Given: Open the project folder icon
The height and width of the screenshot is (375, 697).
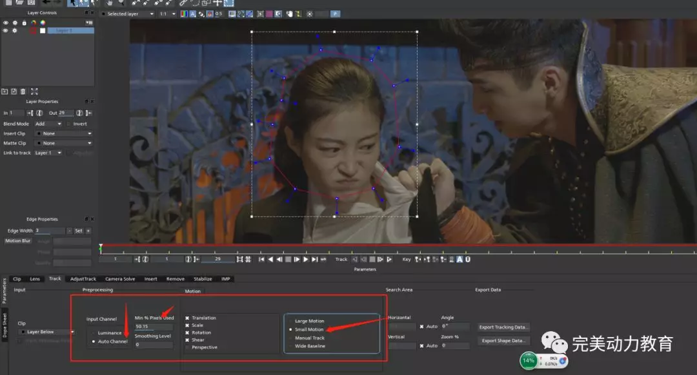Looking at the screenshot, I should pos(19,2).
